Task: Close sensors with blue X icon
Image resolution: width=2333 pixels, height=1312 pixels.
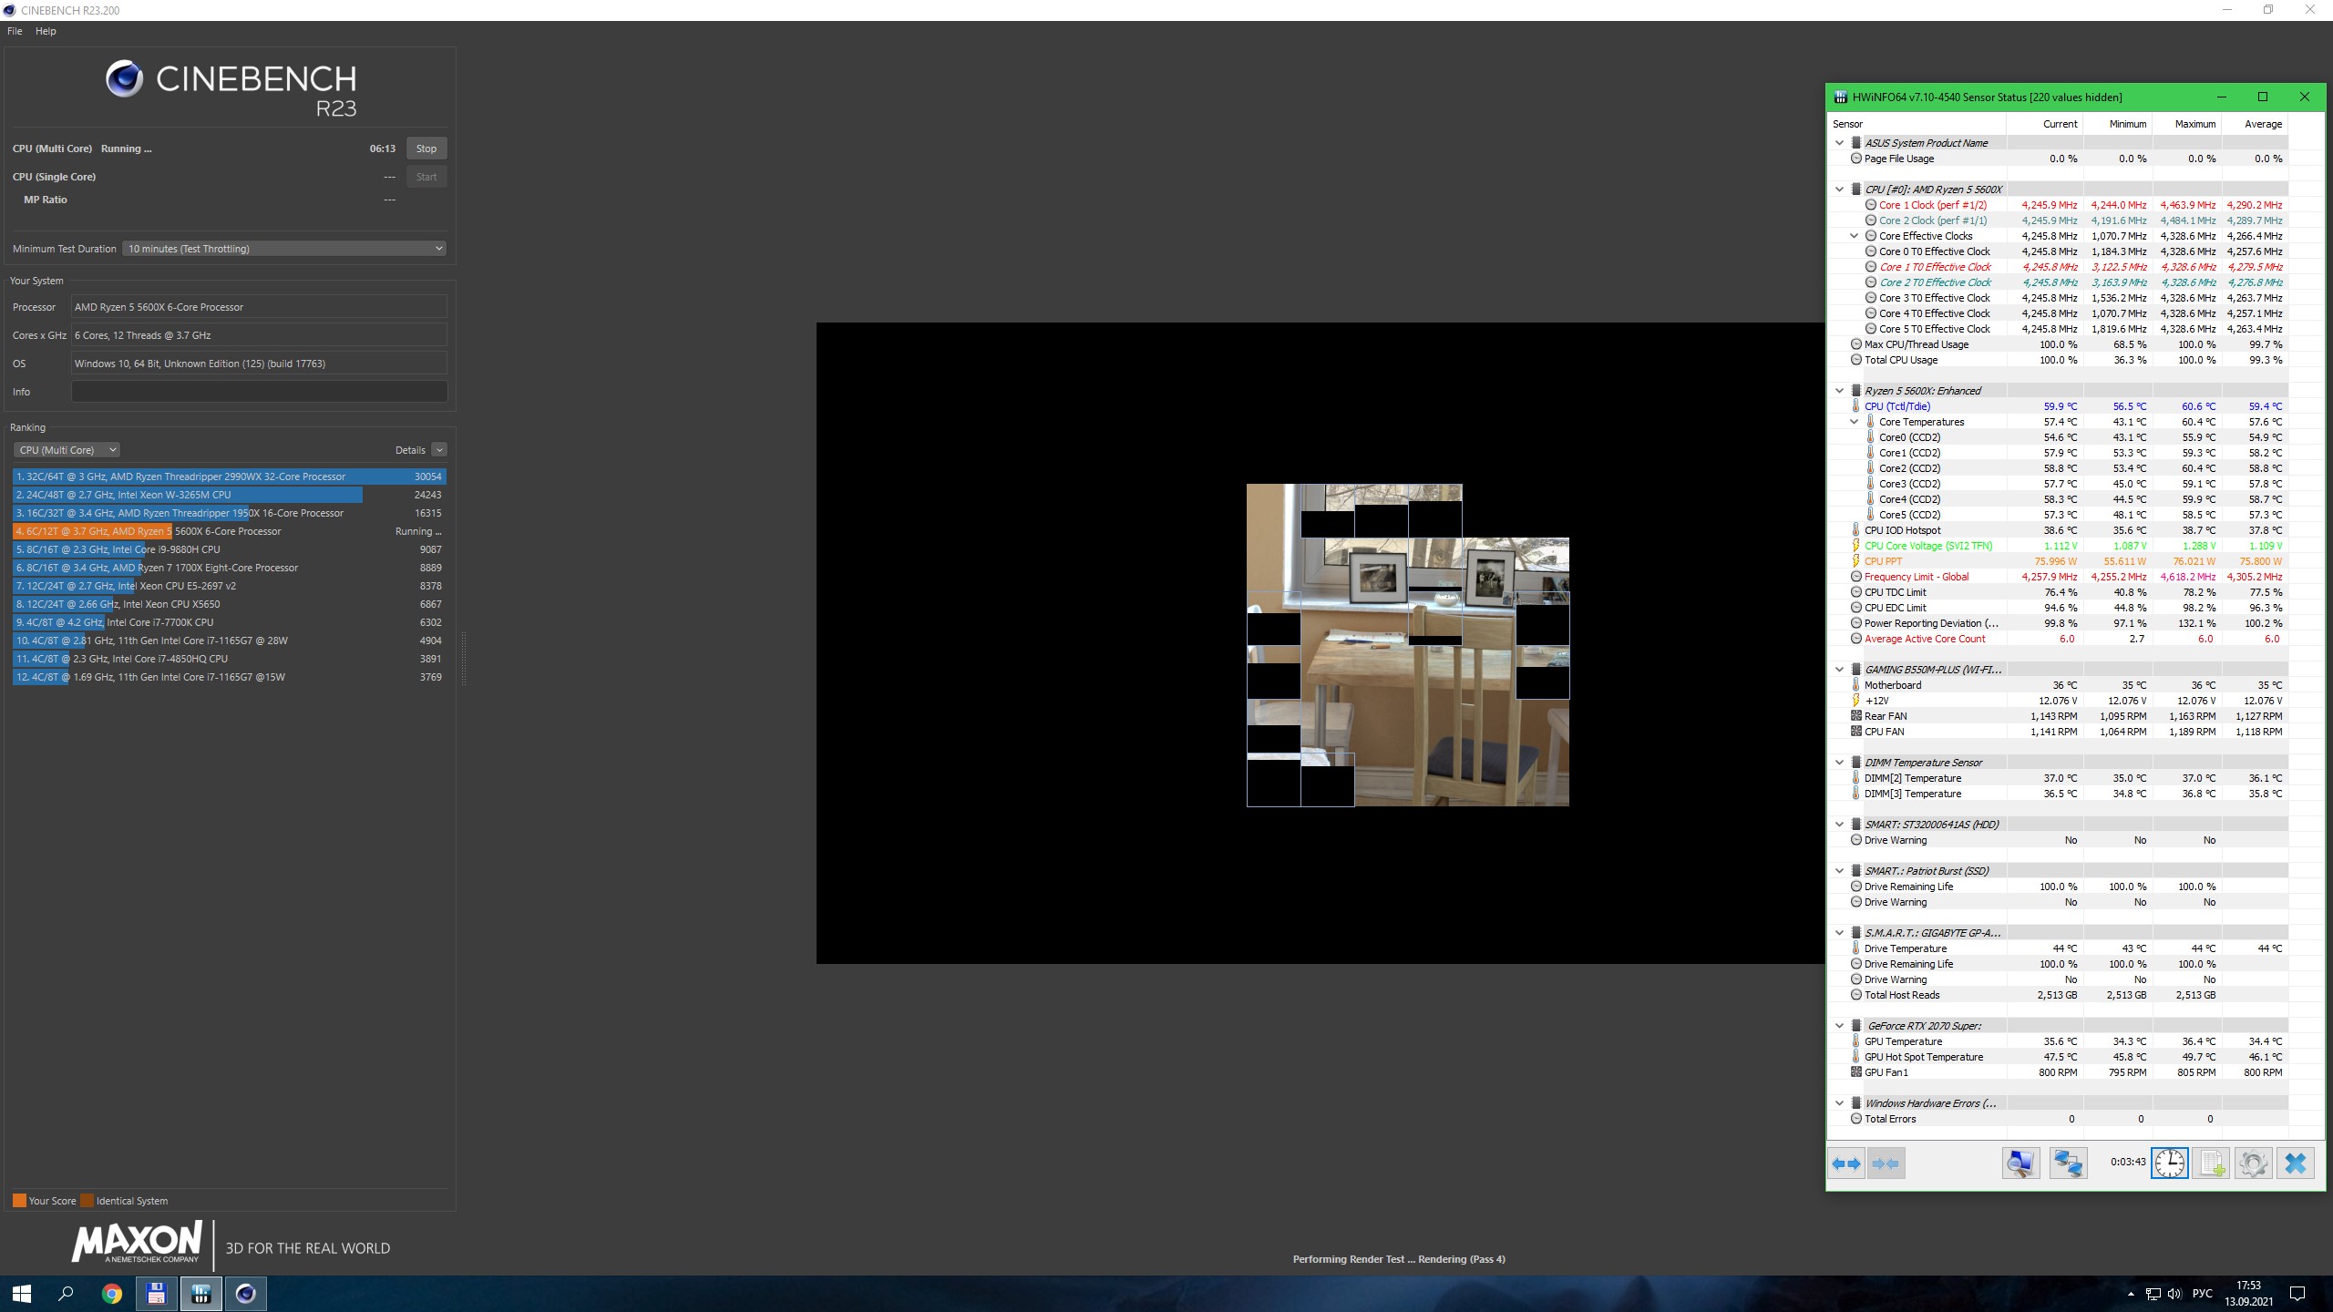Action: [x=2296, y=1163]
